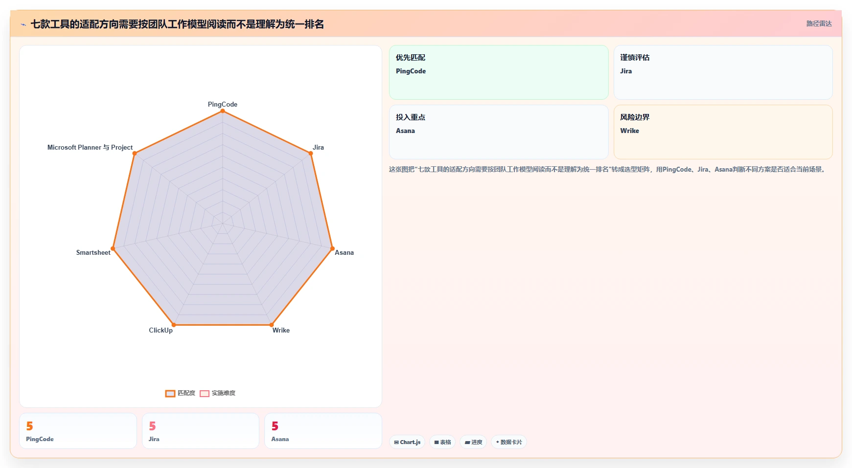The width and height of the screenshot is (852, 468).
Task: Click the chart title heading 七款工具的适配方向
Action: 177,24
